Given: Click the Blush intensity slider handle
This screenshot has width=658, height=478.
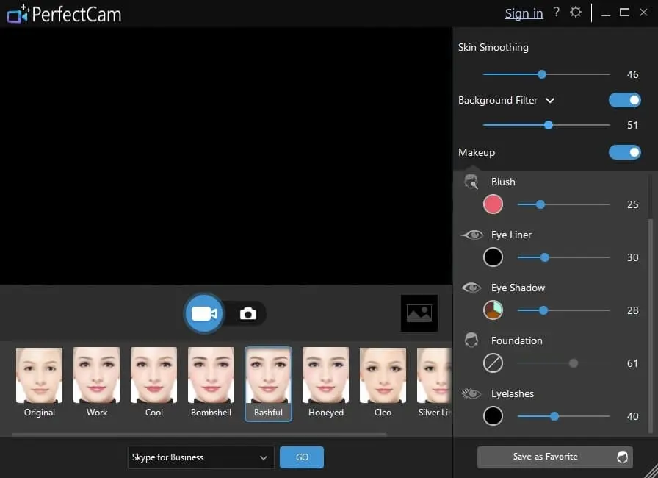Looking at the screenshot, I should (x=540, y=204).
